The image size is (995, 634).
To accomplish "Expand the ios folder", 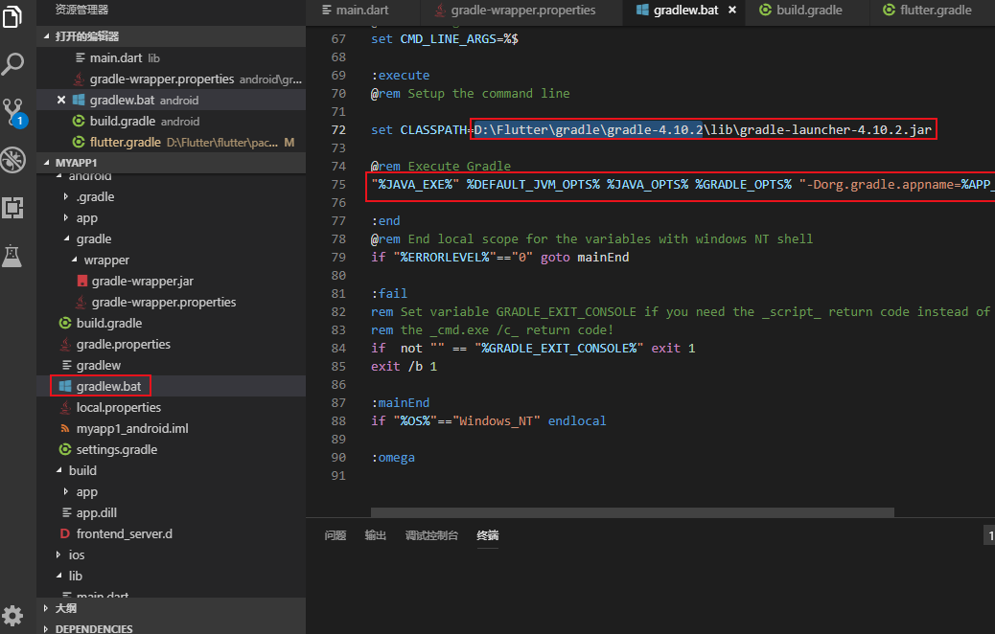I will [x=76, y=555].
